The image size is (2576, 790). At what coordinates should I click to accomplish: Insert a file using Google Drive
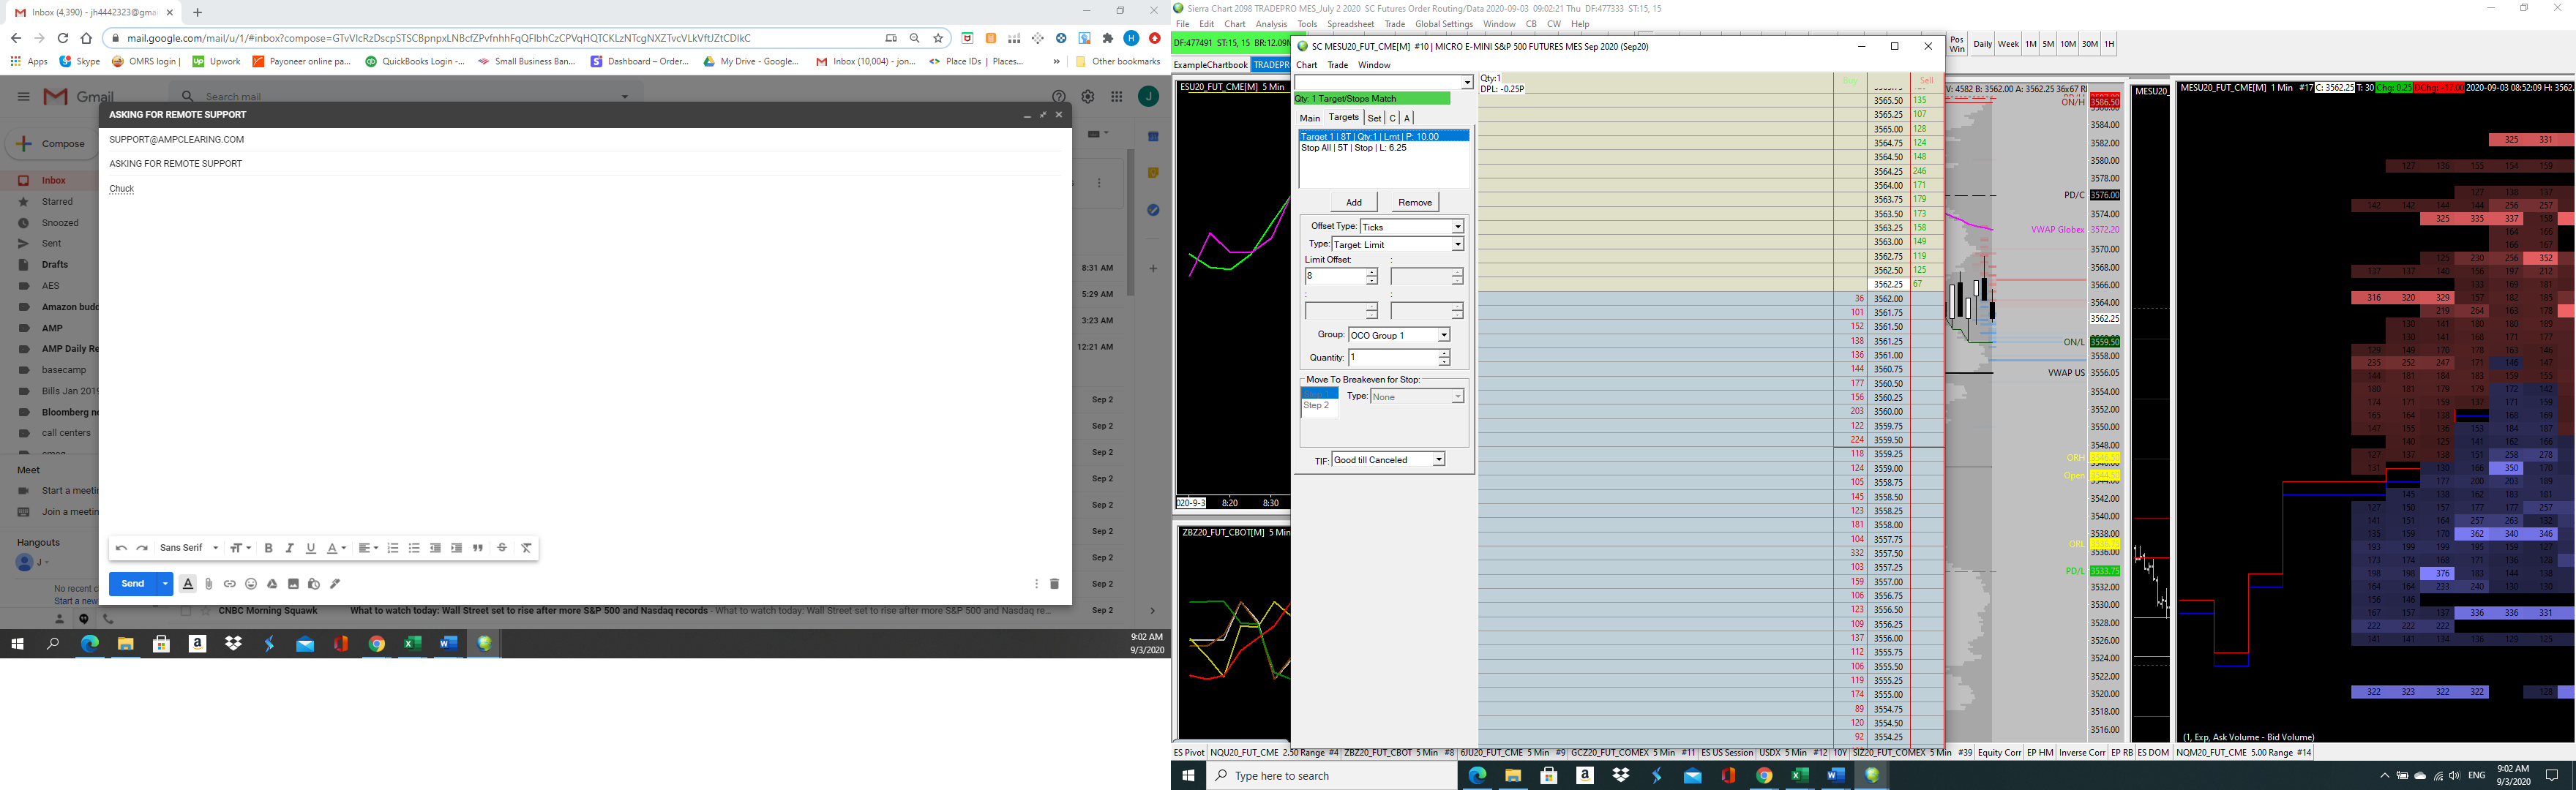(272, 584)
